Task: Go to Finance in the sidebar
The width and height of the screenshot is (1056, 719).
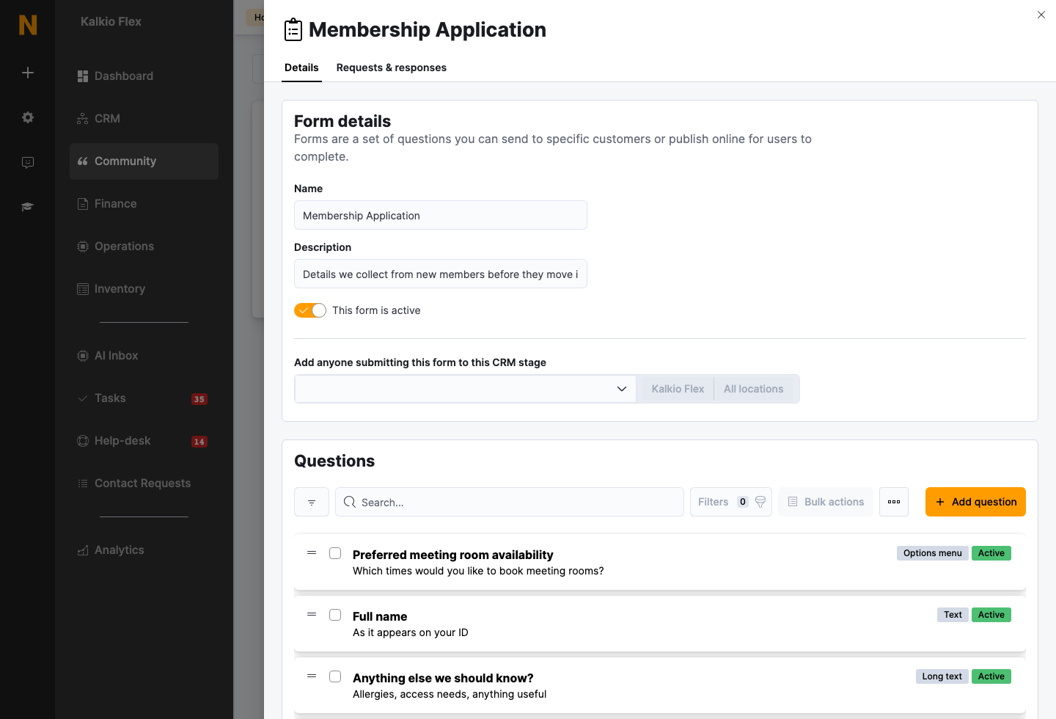Action: click(x=144, y=204)
